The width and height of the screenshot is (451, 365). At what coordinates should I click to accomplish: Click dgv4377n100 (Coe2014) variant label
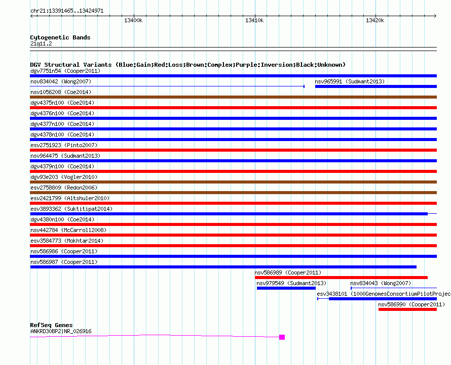pyautogui.click(x=62, y=124)
